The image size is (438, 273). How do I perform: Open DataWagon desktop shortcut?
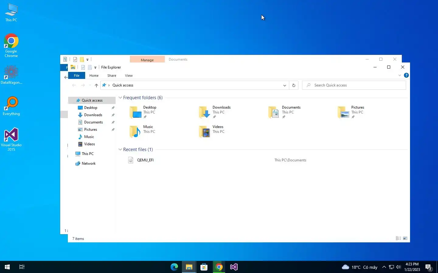coord(11,75)
